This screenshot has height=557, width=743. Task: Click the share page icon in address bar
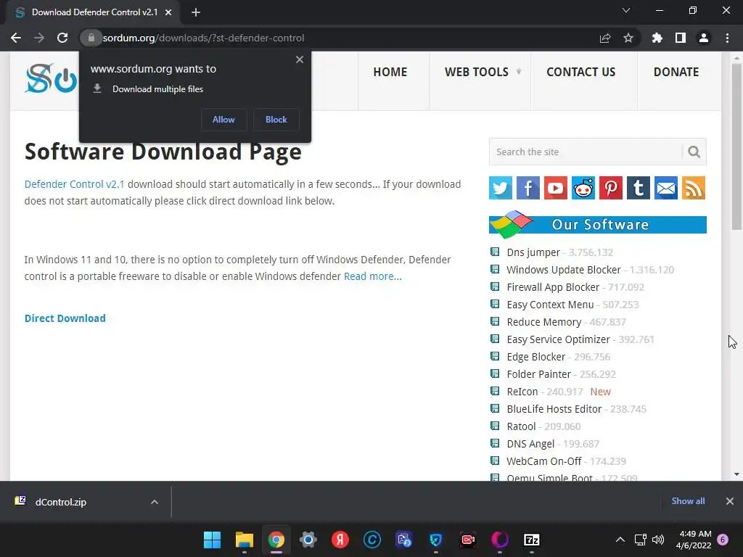tap(605, 38)
